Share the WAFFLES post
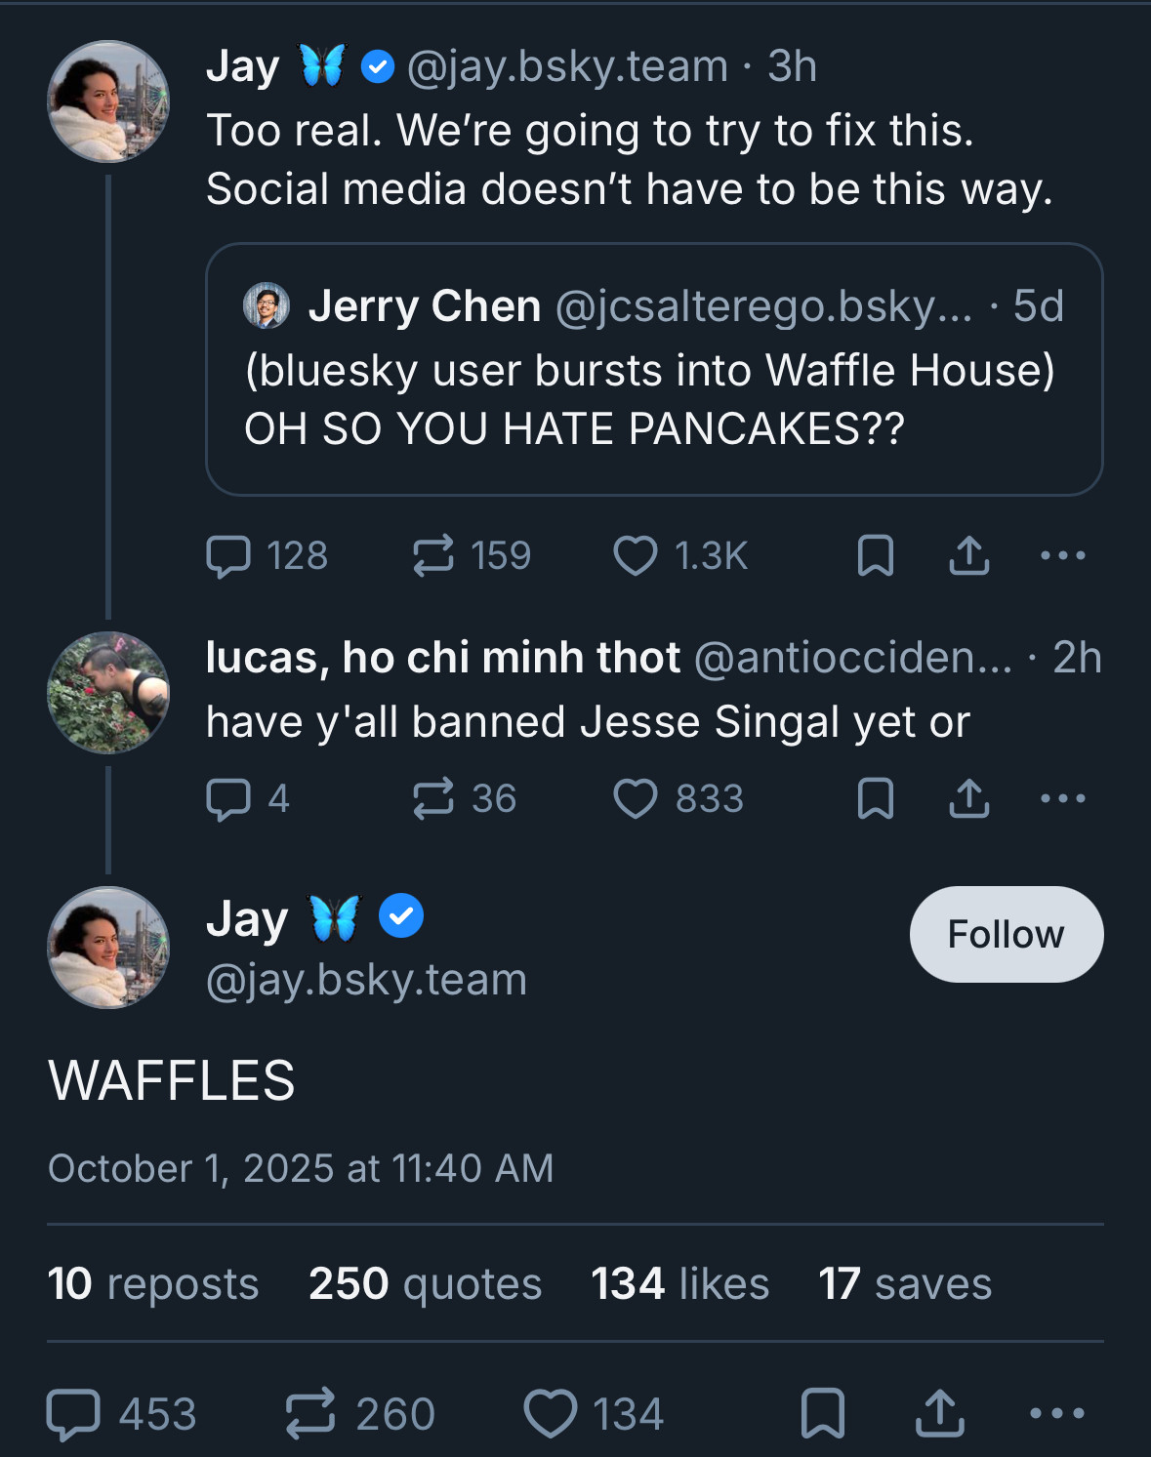The width and height of the screenshot is (1151, 1457). pyautogui.click(x=939, y=1414)
